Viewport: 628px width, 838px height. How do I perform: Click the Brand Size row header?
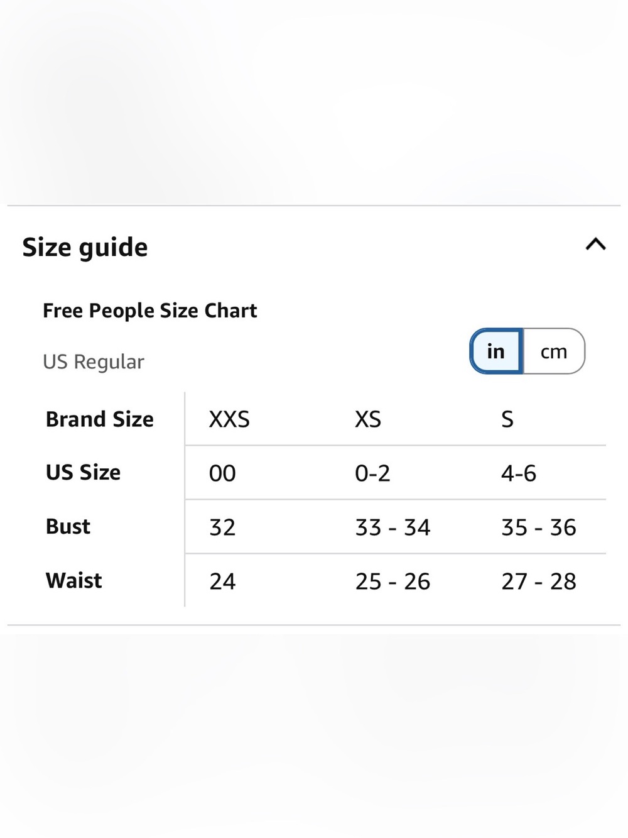coord(100,419)
